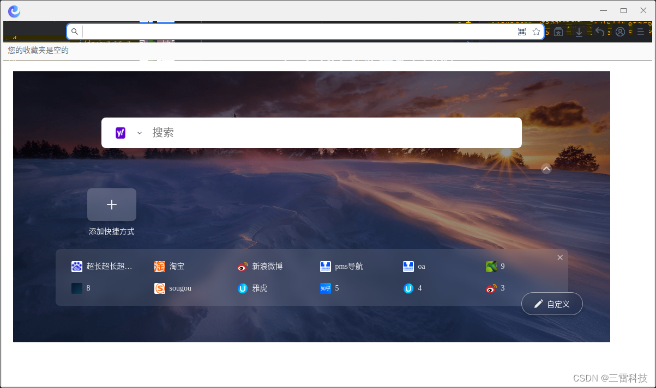Bookmark the page with the star icon
656x388 pixels.
[x=536, y=32]
